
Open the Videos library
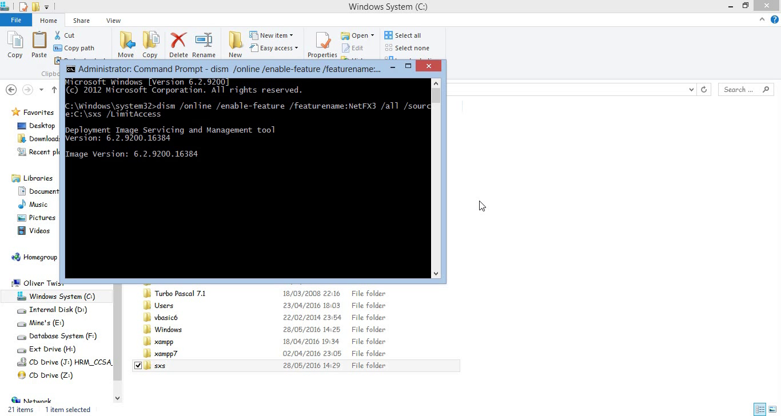point(39,231)
